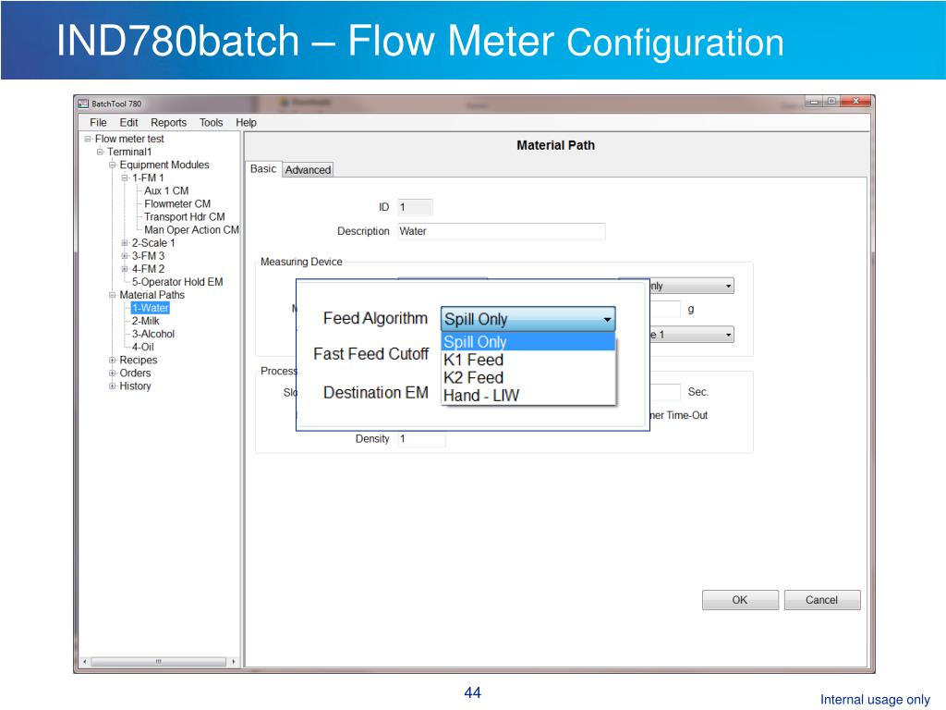Click the Description field containing Water
946x710 pixels.
click(502, 231)
